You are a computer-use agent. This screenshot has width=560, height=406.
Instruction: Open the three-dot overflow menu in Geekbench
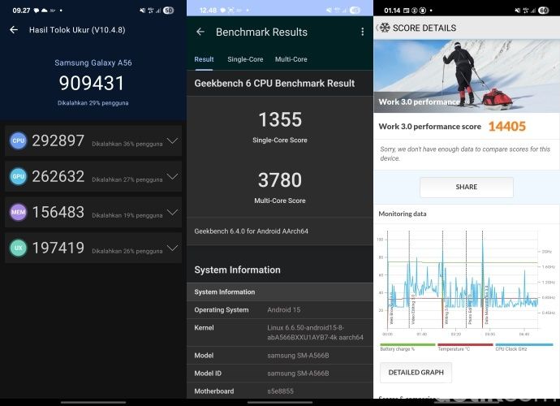(363, 32)
